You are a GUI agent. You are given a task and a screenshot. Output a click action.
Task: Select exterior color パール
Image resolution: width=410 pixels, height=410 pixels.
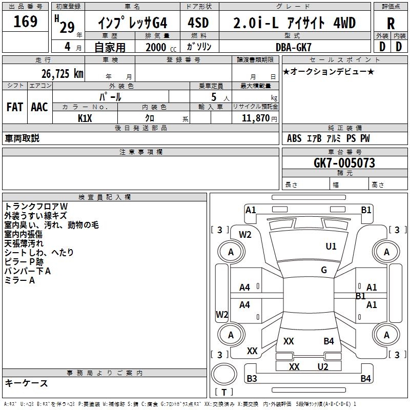(x=110, y=97)
